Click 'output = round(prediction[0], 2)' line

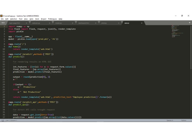pos(31,77)
